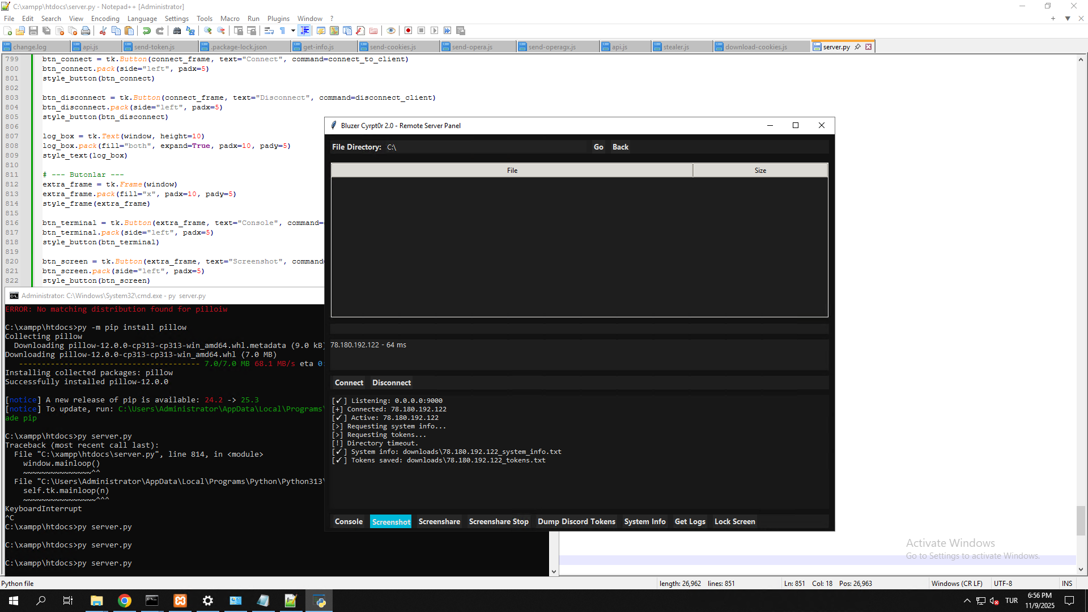This screenshot has height=612, width=1088.
Task: Click the Print toolbar icon
Action: pos(86,31)
